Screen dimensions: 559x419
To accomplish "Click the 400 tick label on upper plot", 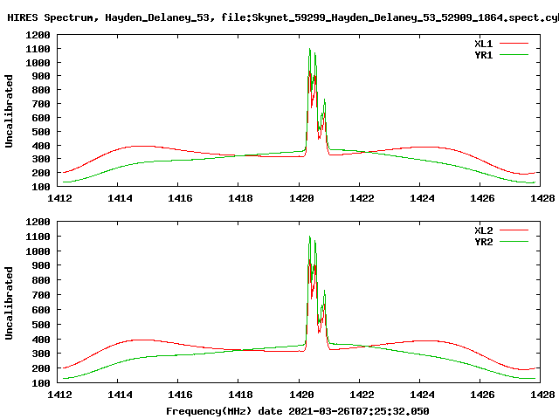I will point(41,146).
